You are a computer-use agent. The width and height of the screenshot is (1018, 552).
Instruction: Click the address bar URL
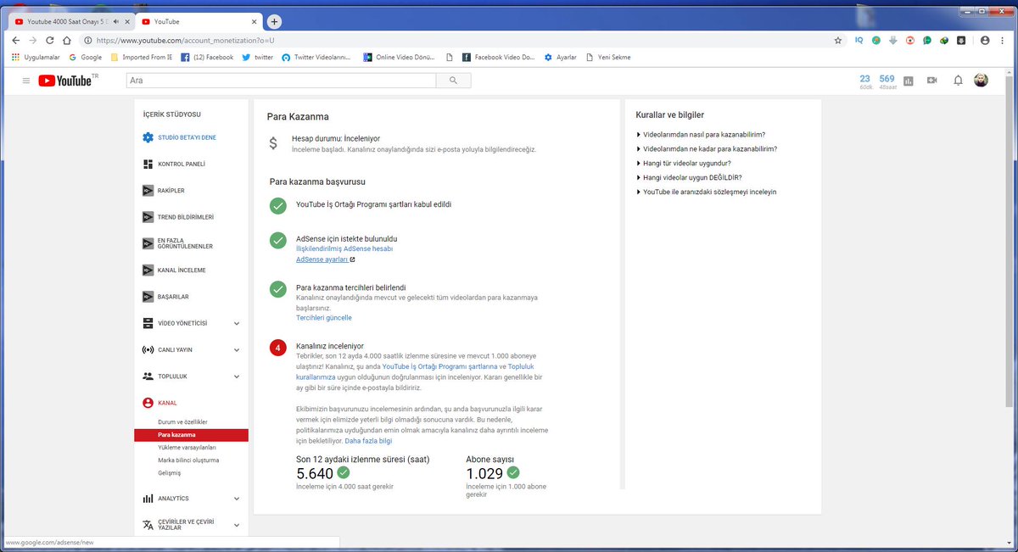pos(185,40)
